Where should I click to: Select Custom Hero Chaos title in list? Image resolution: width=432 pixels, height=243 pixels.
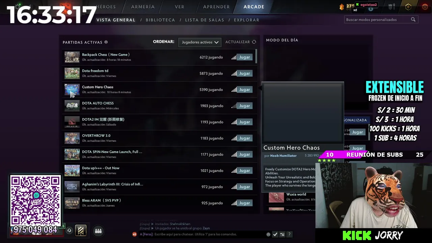(98, 87)
